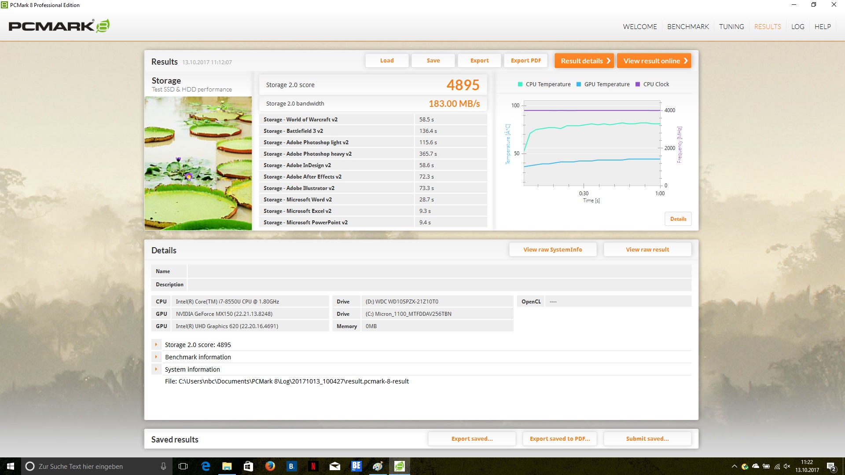
Task: Click Task View icon on taskbar
Action: (184, 466)
